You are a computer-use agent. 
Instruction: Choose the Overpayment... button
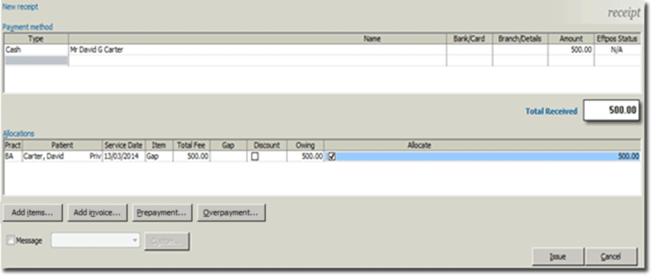tap(231, 212)
